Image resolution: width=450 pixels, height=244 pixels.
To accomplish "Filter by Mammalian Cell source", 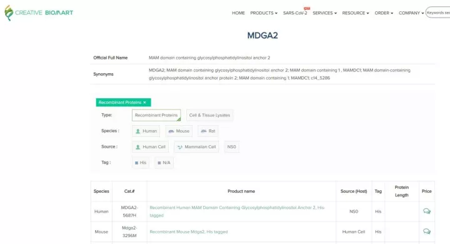I will [196, 147].
